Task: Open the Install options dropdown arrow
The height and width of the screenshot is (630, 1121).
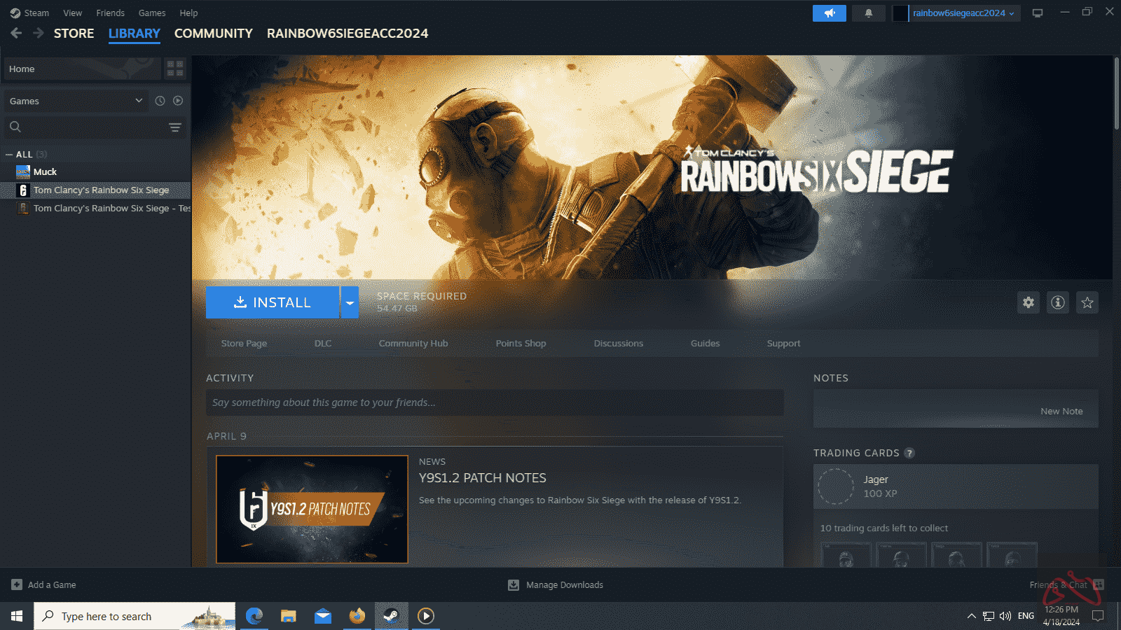Action: (x=350, y=302)
